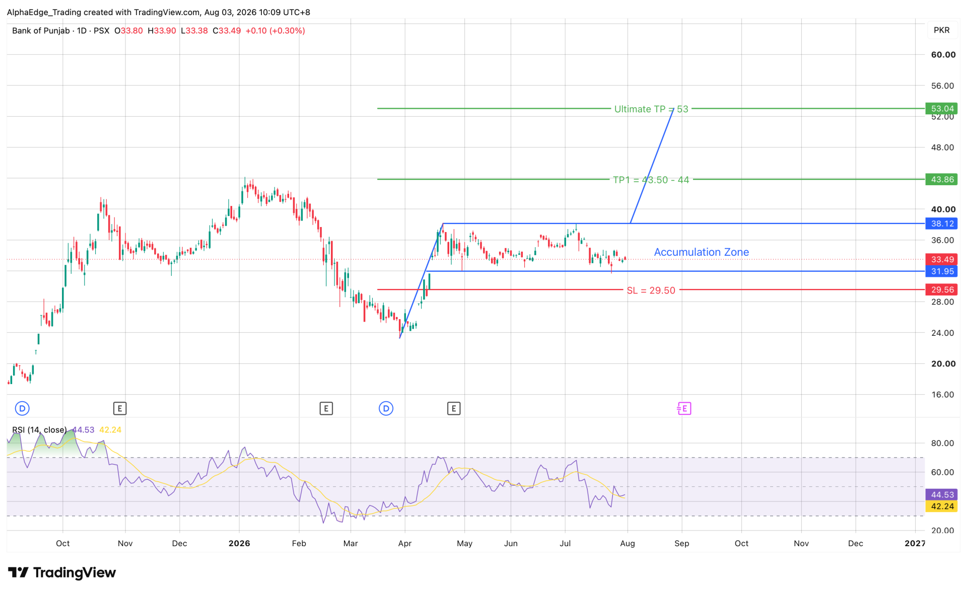Viewport: 967px width, 593px height.
Task: Click the 2026 year label on time axis
Action: pyautogui.click(x=239, y=544)
